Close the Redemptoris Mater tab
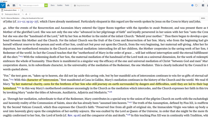 pos(19,10)
